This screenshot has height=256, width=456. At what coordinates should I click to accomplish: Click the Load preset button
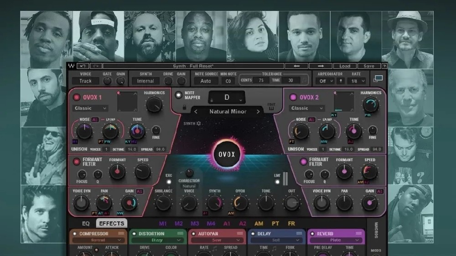pos(345,66)
